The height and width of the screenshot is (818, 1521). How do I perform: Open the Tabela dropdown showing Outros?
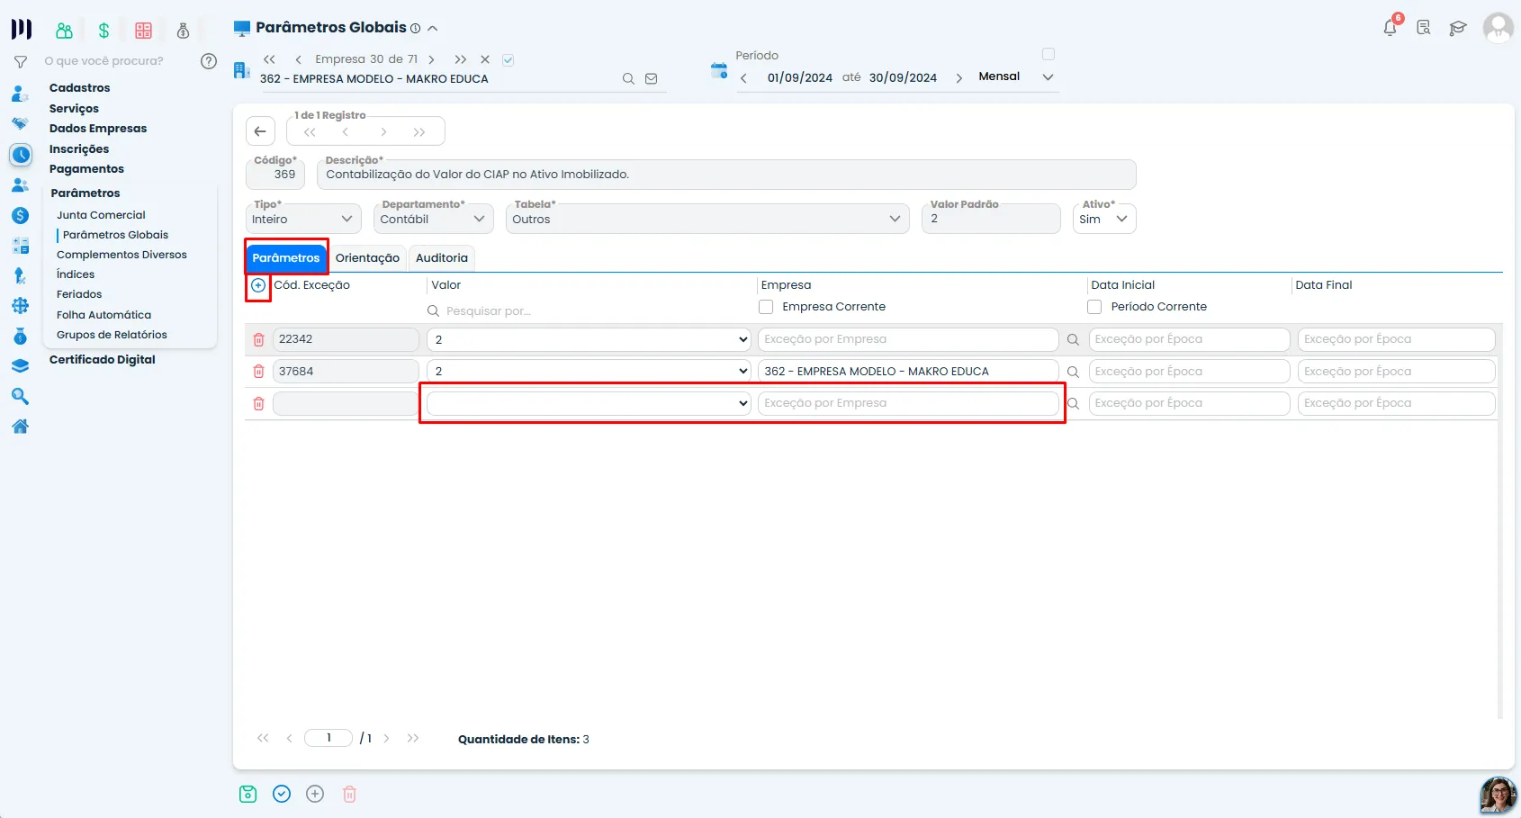tap(707, 219)
